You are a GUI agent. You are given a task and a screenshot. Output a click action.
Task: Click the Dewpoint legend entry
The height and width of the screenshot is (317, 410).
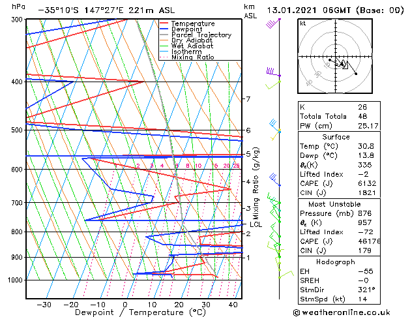coord(186,29)
